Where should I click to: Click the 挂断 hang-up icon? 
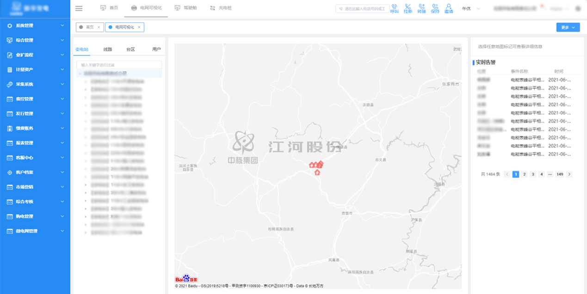coord(408,8)
